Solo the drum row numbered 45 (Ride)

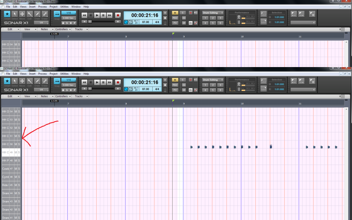19,185
